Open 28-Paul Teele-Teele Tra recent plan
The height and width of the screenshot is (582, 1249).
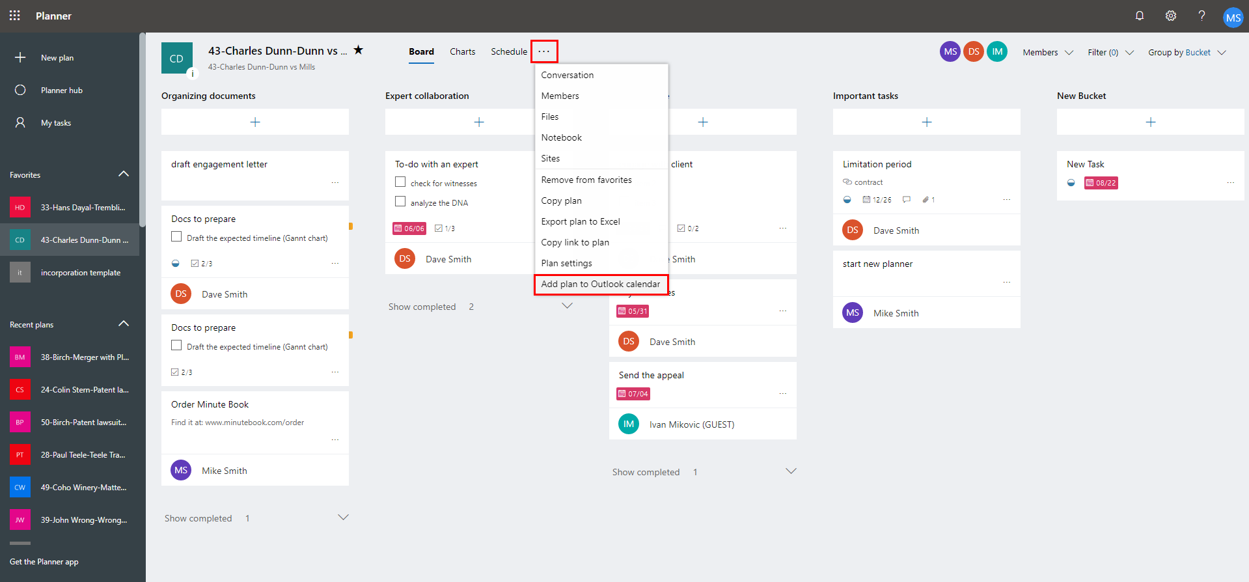coord(70,455)
